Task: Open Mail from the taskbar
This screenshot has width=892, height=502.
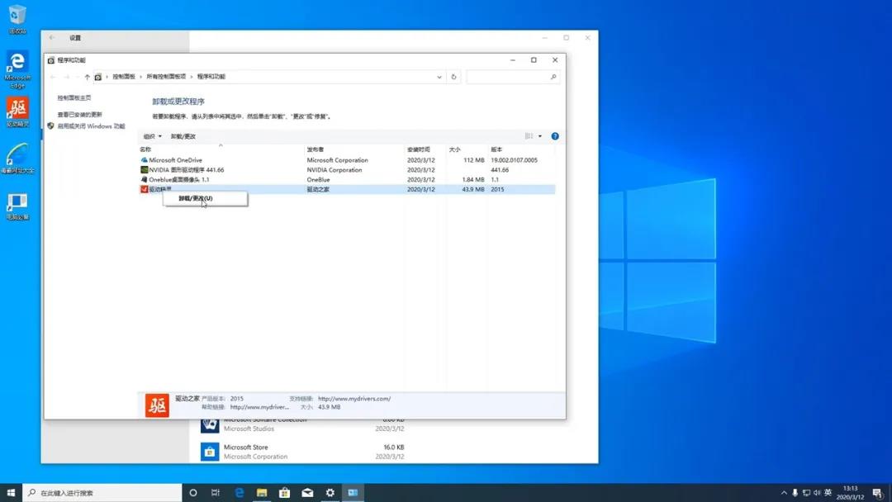Action: [x=307, y=493]
